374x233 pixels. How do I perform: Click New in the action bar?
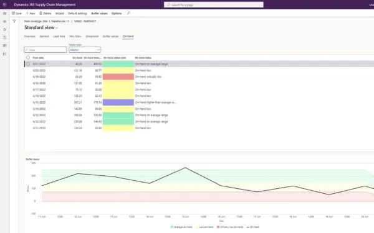[31, 13]
